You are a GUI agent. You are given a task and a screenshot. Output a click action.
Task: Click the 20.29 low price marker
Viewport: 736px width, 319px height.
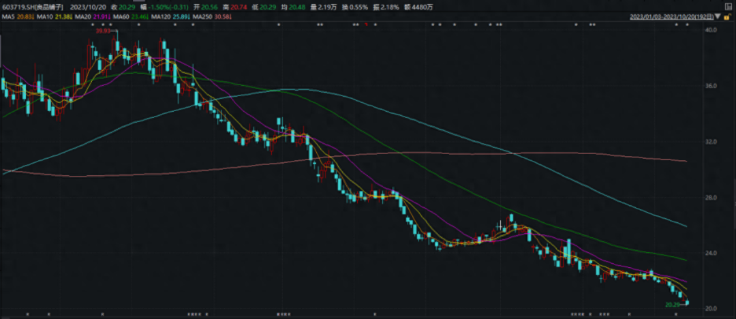pyautogui.click(x=672, y=305)
